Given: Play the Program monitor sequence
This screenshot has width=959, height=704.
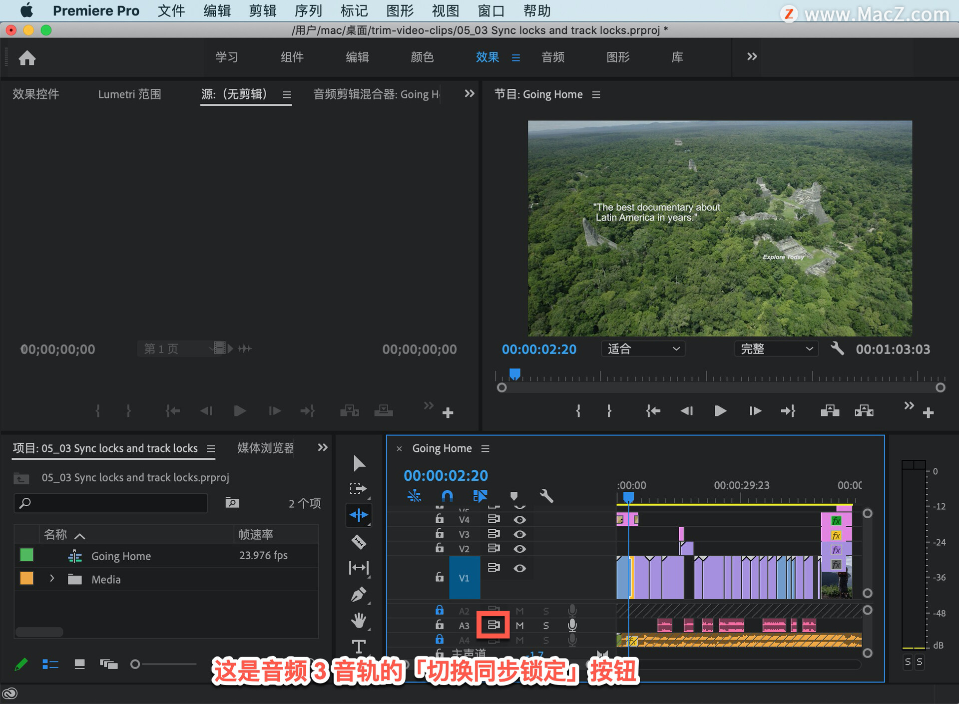Looking at the screenshot, I should (720, 411).
